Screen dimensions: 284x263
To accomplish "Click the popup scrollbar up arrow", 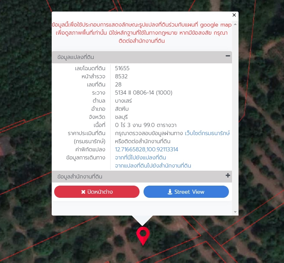I will [235, 24].
